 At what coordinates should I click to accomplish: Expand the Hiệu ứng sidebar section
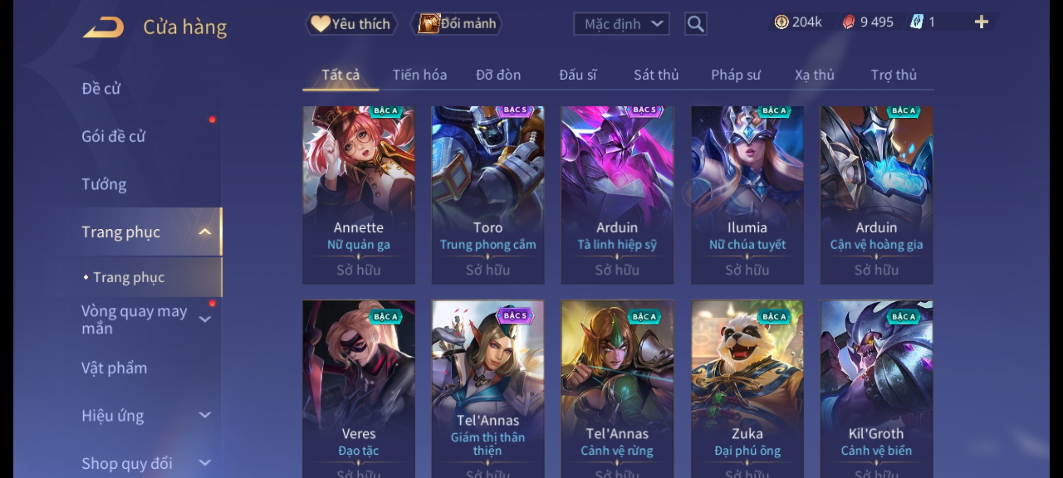click(x=205, y=415)
